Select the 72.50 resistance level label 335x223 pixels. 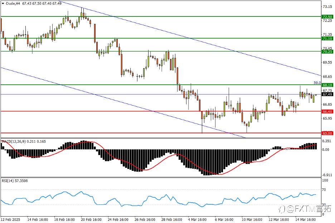(x=327, y=17)
